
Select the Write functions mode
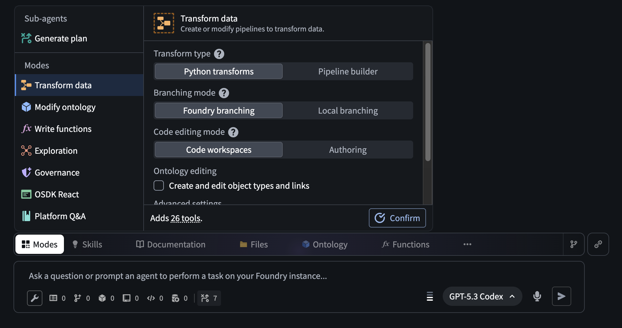point(63,129)
